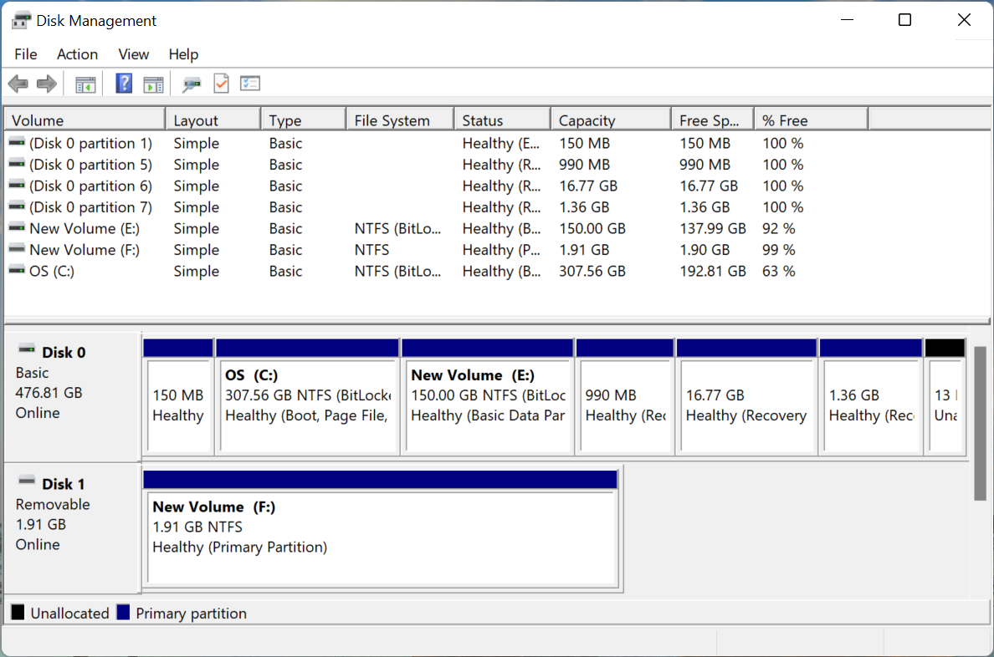Open the File menu
994x657 pixels.
pyautogui.click(x=25, y=54)
